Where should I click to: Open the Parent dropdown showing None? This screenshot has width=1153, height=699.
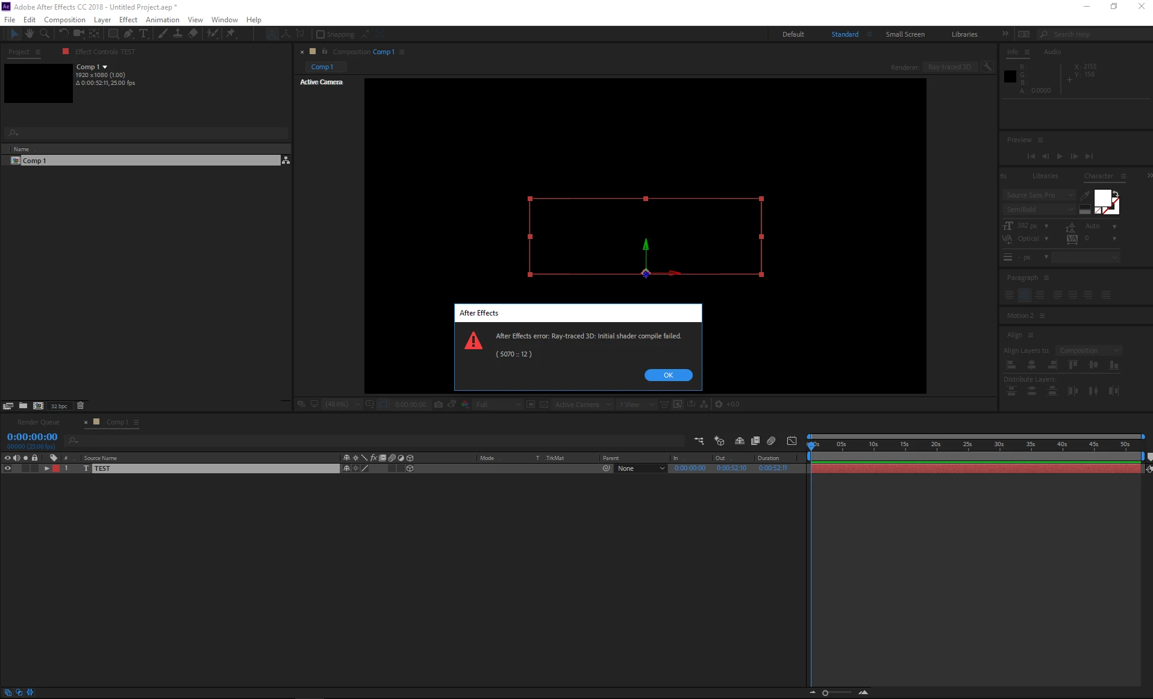[x=641, y=468]
